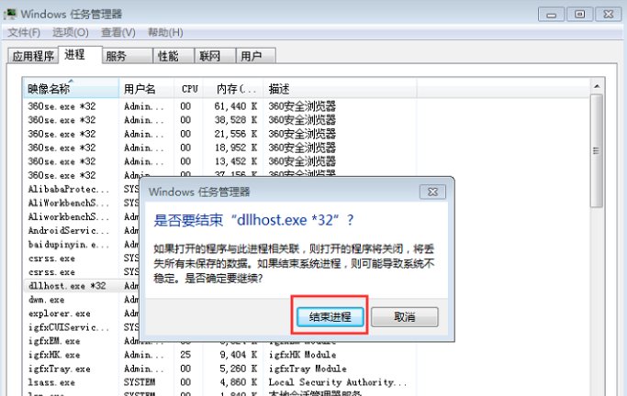Sort by 内存 column header
The height and width of the screenshot is (396, 627).
pyautogui.click(x=233, y=89)
